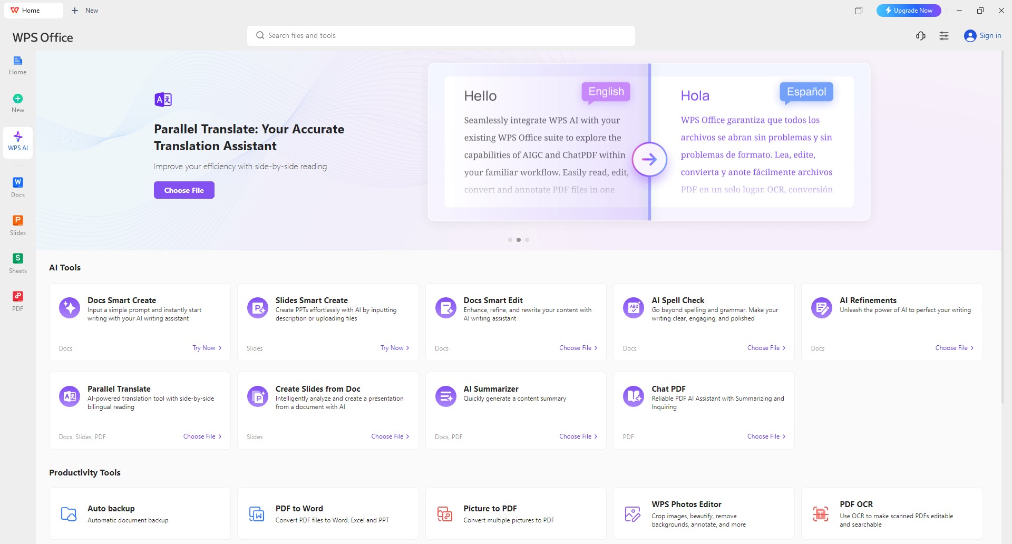Click the AI Spell Check icon
This screenshot has width=1012, height=544.
tap(634, 308)
